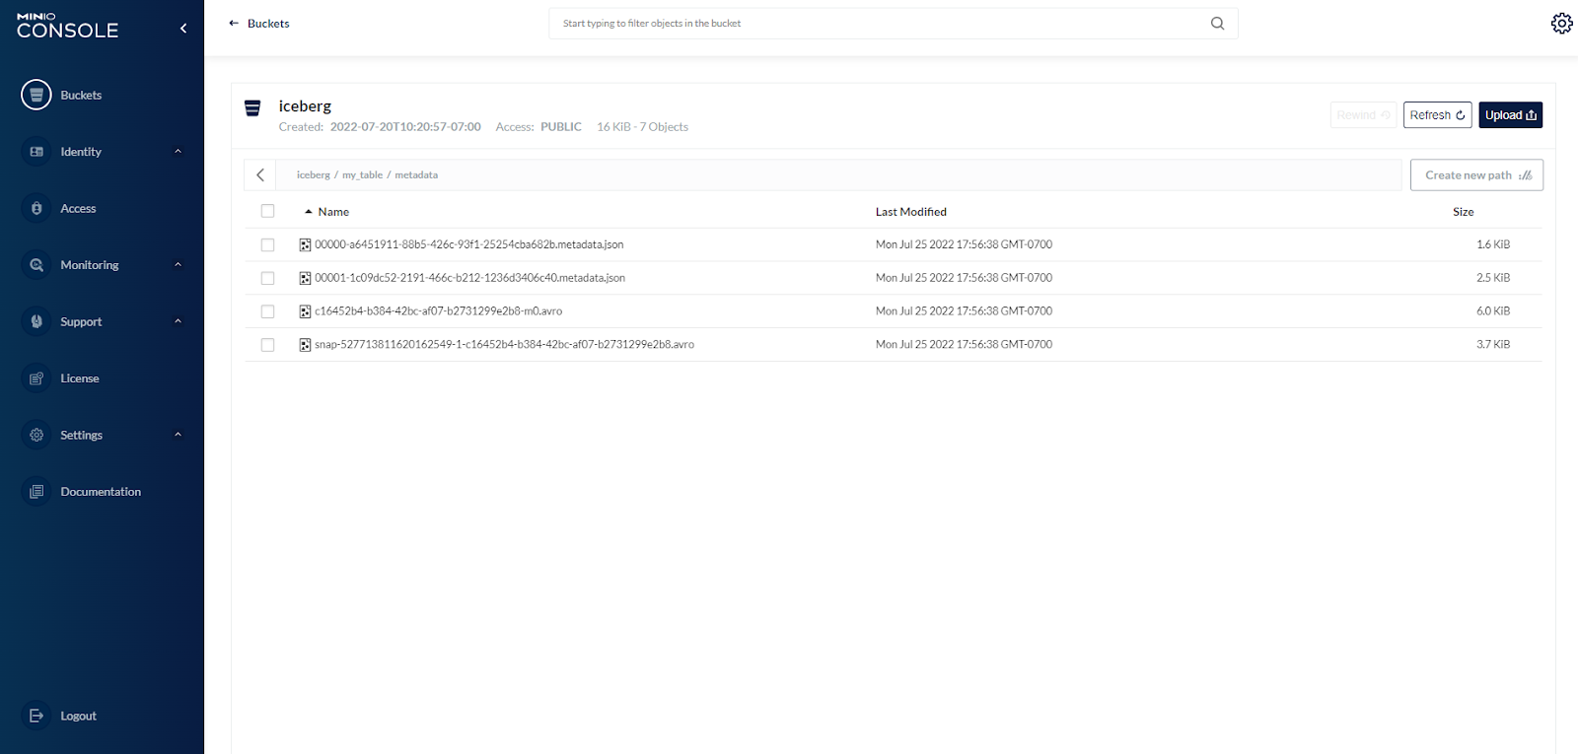
Task: Click the License icon in the sidebar
Action: click(x=36, y=378)
